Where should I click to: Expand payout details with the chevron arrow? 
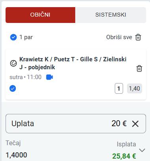[142, 150]
